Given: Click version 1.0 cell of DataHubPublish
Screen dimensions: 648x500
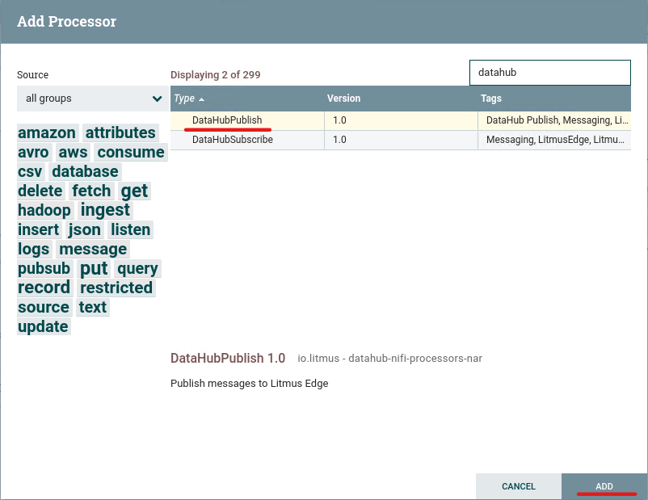Looking at the screenshot, I should point(401,120).
